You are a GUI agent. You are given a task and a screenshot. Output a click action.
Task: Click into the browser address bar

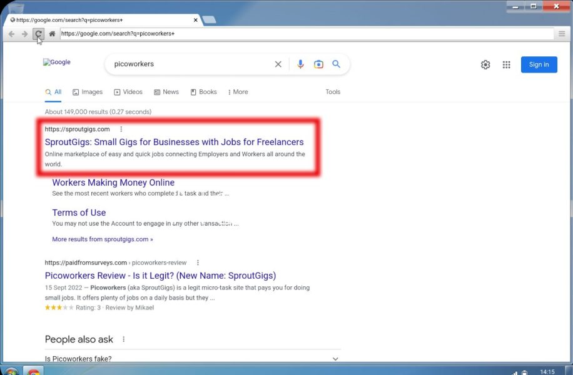(307, 34)
